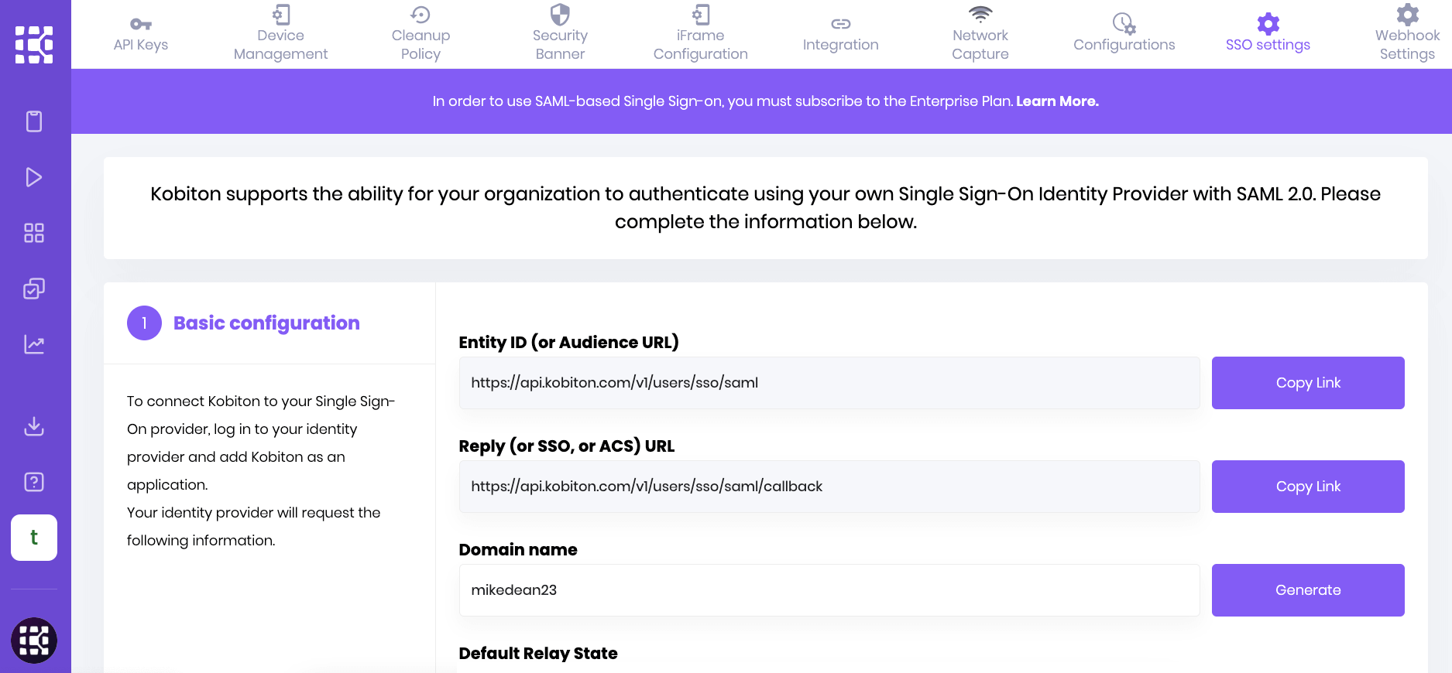Open the API Keys tab
The width and height of the screenshot is (1452, 673).
(141, 35)
